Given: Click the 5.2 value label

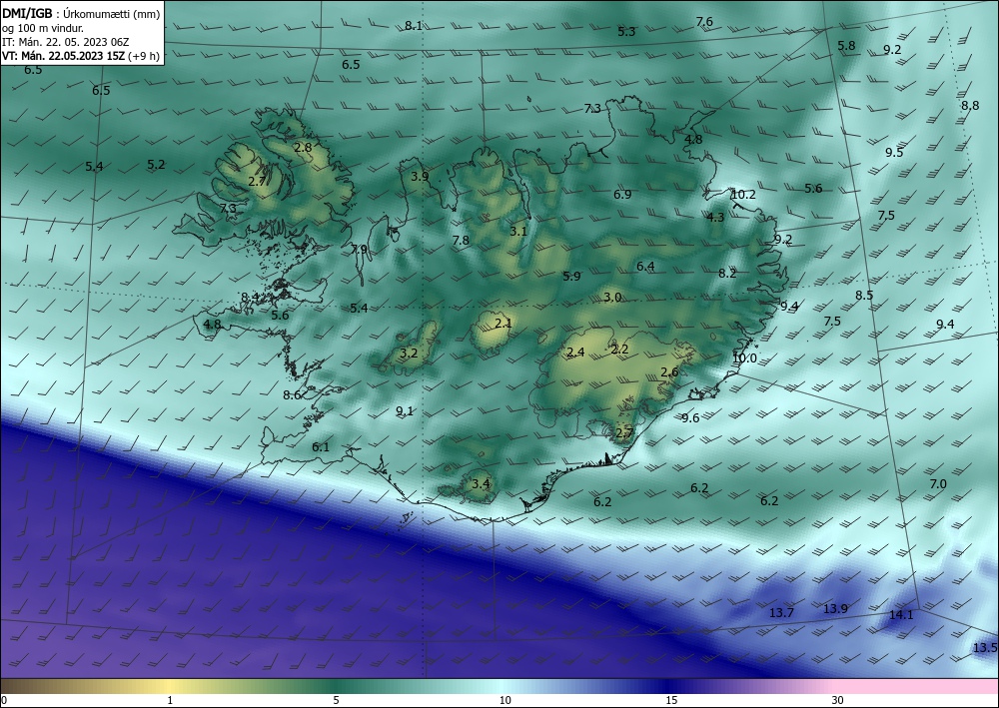Looking at the screenshot, I should coord(156,165).
